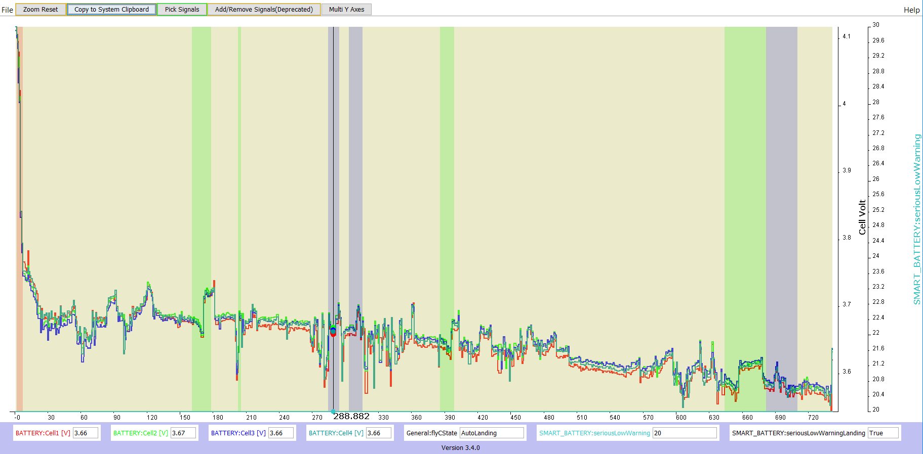Click the BATTERY:Cell2 [V] label

[x=141, y=433]
